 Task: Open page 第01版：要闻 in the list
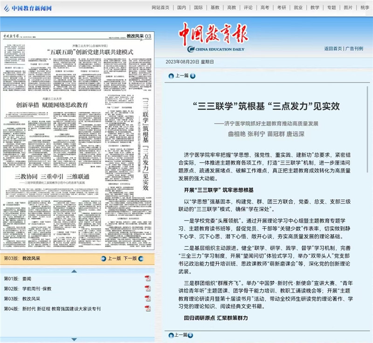click(17, 279)
